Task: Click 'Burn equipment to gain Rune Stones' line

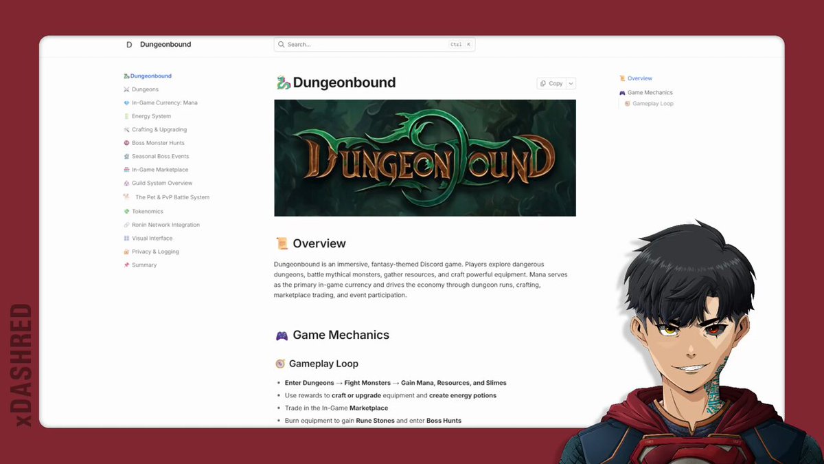Action: [373, 421]
